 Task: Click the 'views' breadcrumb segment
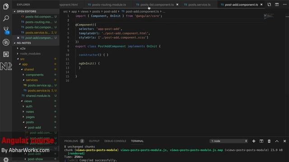point(84,11)
